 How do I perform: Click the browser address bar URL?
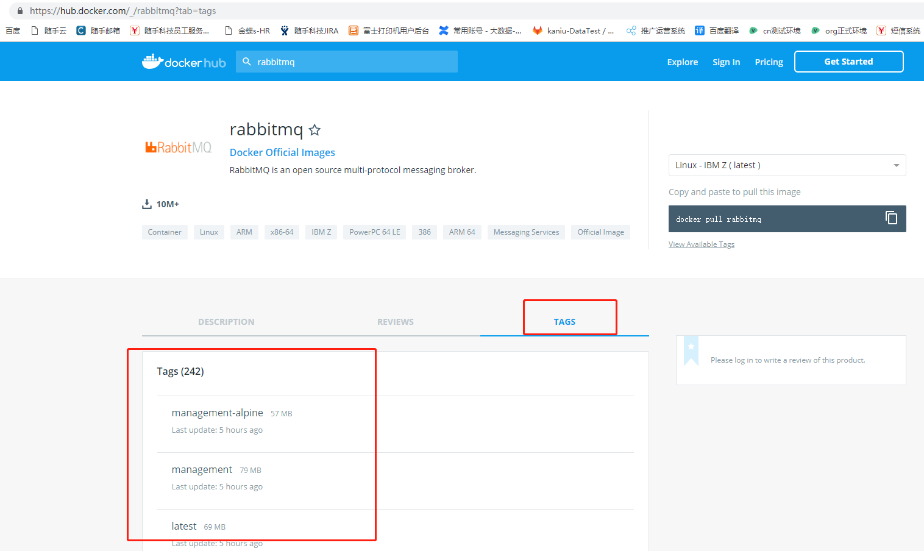[x=123, y=11]
